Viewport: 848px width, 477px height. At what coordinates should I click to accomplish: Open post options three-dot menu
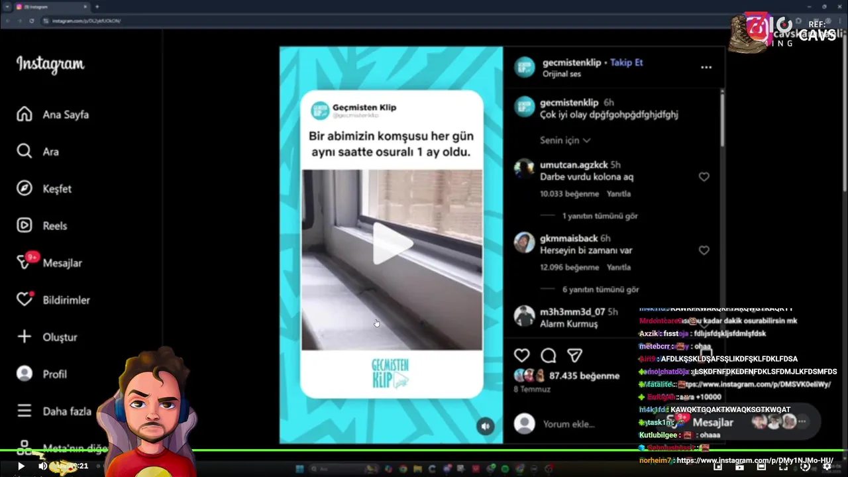click(706, 67)
